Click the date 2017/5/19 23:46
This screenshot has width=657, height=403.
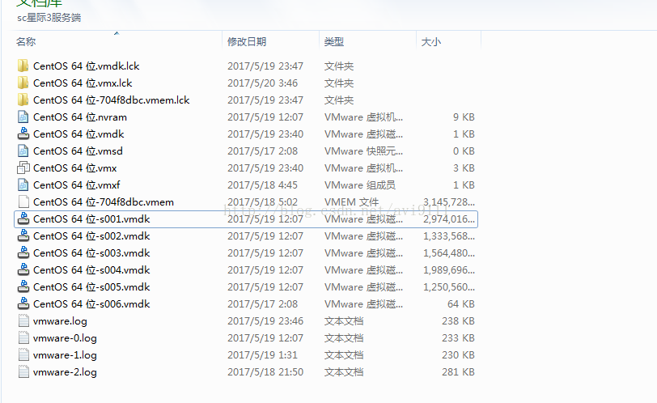tap(265, 321)
